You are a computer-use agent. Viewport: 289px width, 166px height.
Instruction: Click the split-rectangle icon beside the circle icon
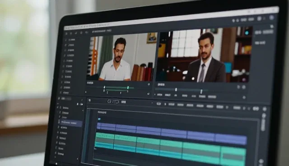click(116, 101)
